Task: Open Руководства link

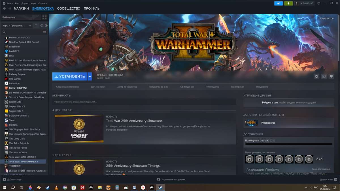Action: click(x=212, y=87)
